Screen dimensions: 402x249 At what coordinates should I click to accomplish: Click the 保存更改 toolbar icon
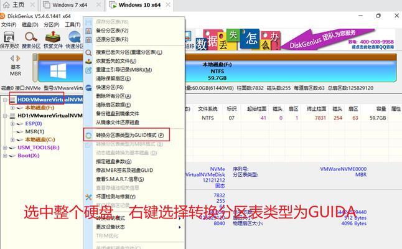pyautogui.click(x=9, y=37)
